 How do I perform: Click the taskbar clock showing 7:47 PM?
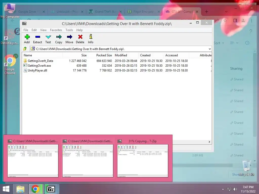248,189
